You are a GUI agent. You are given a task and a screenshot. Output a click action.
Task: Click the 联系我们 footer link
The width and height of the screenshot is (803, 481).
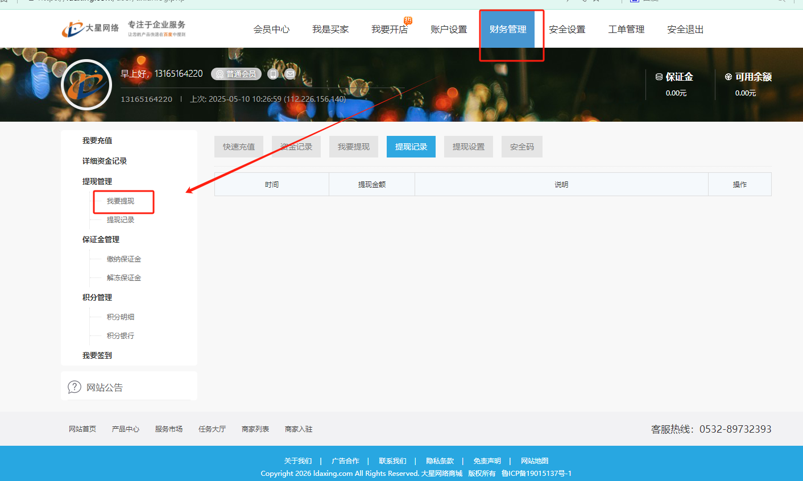click(x=392, y=461)
